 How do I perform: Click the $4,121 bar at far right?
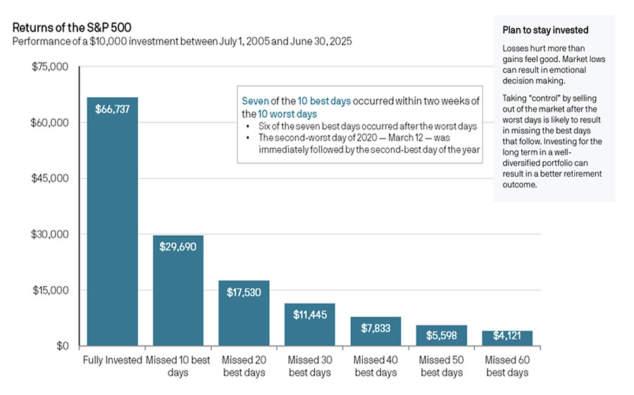507,339
